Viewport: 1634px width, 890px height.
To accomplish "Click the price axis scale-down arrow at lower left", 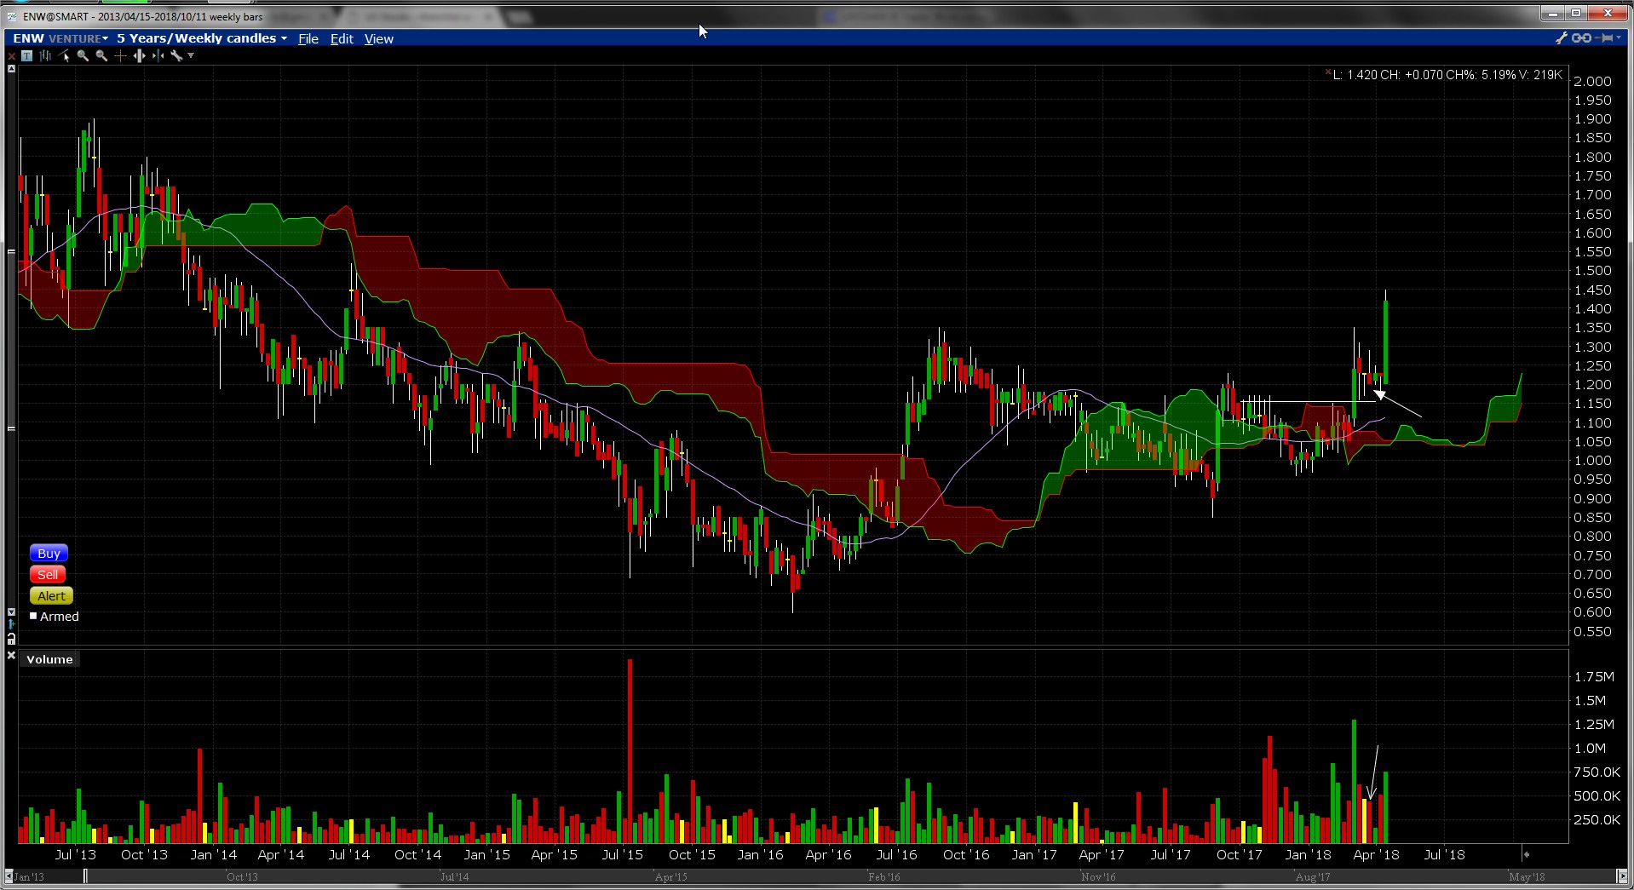I will pyautogui.click(x=11, y=612).
